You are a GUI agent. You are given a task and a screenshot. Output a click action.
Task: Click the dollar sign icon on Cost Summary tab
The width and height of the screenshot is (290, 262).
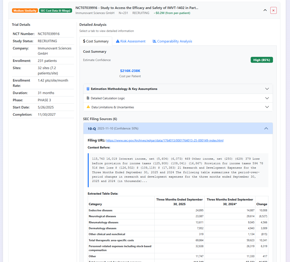click(84, 41)
